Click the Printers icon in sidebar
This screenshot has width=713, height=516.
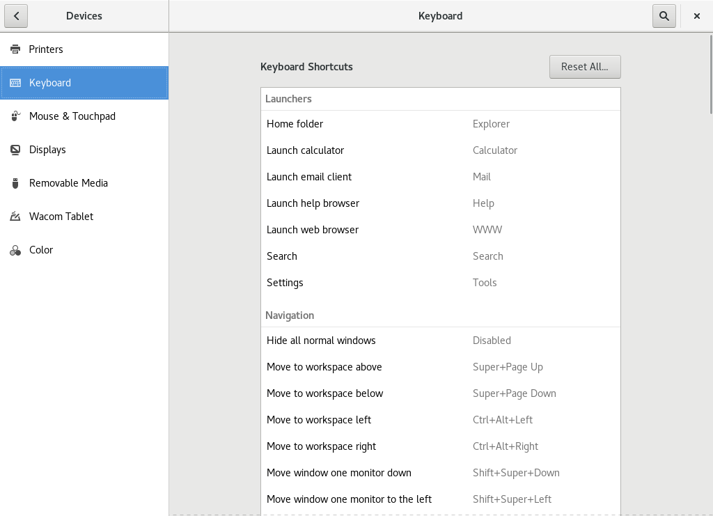pyautogui.click(x=15, y=49)
